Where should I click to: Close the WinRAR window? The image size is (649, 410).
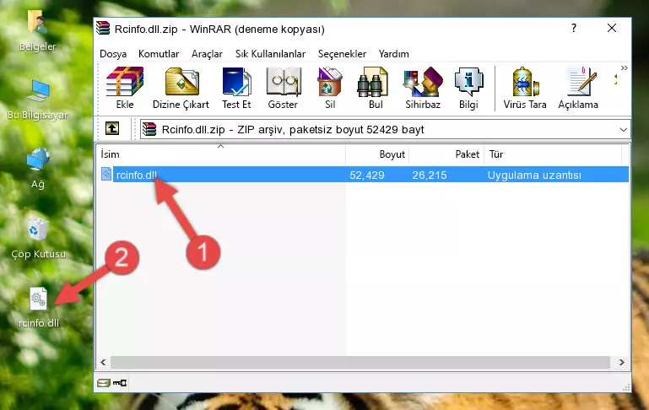(x=612, y=28)
